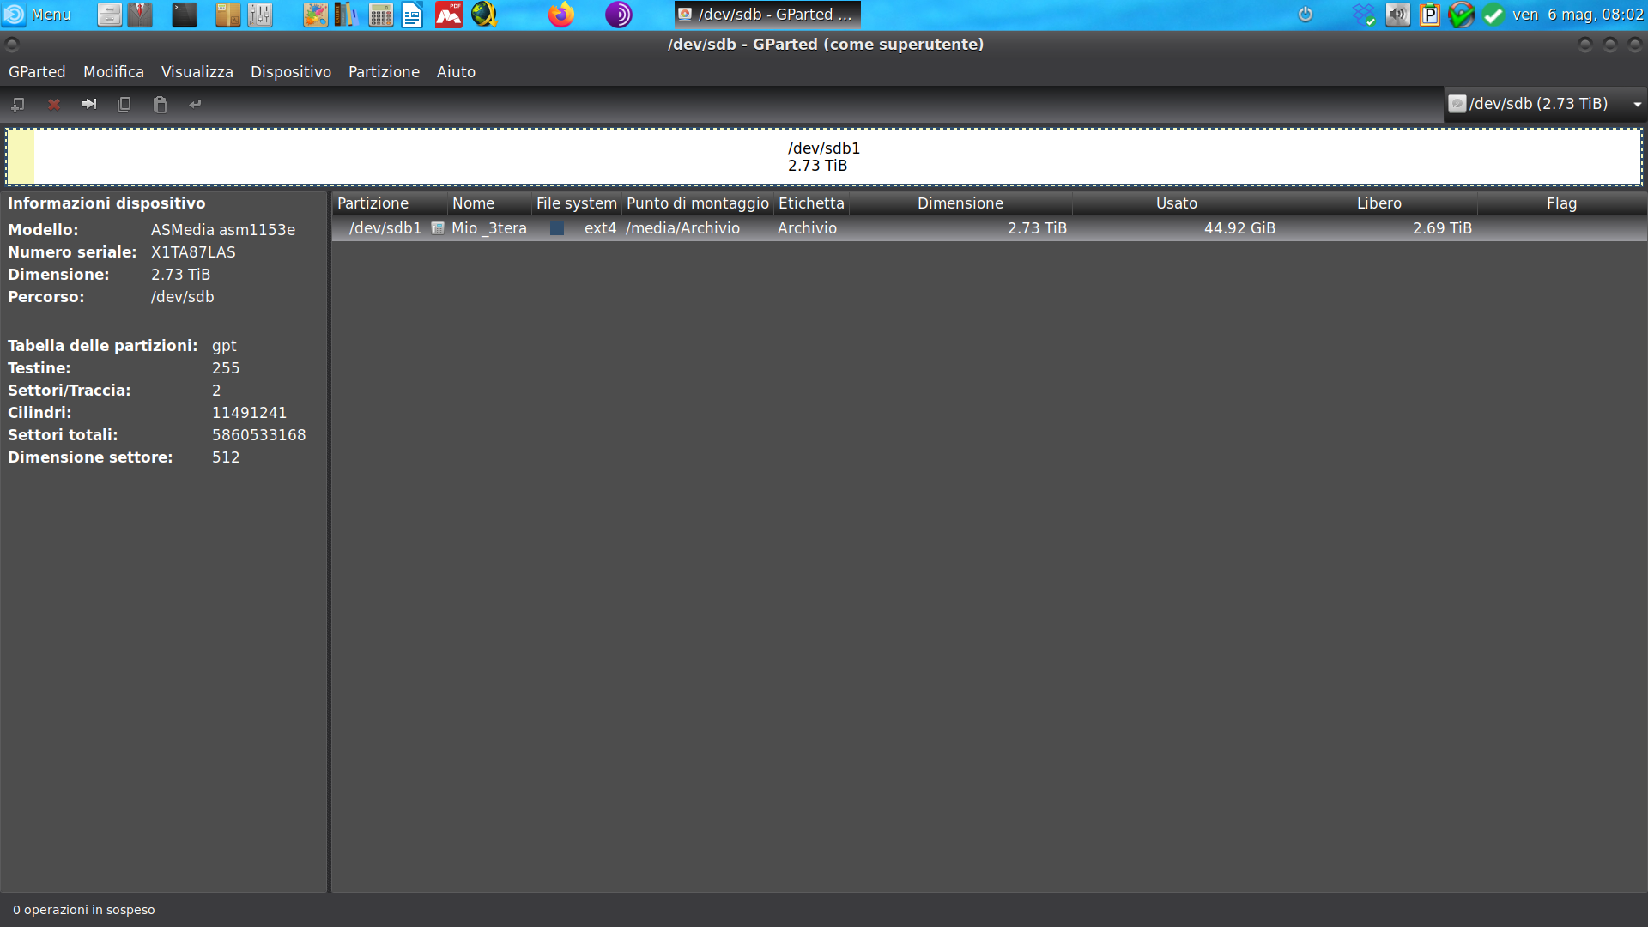1648x927 pixels.
Task: Open the clipboard manager P tray icon
Action: pyautogui.click(x=1429, y=15)
